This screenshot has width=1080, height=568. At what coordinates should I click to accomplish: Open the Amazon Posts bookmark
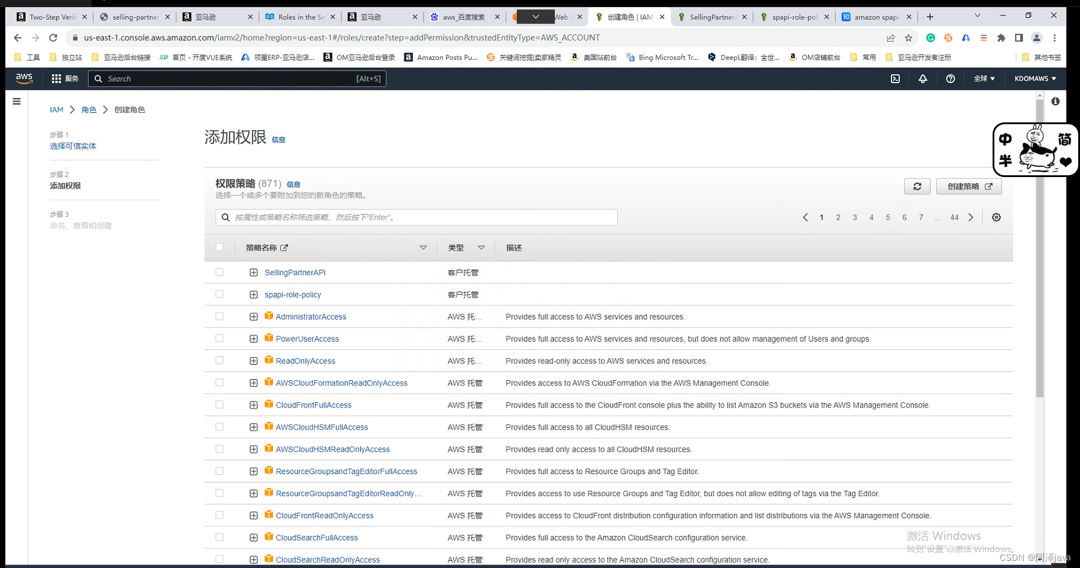441,58
